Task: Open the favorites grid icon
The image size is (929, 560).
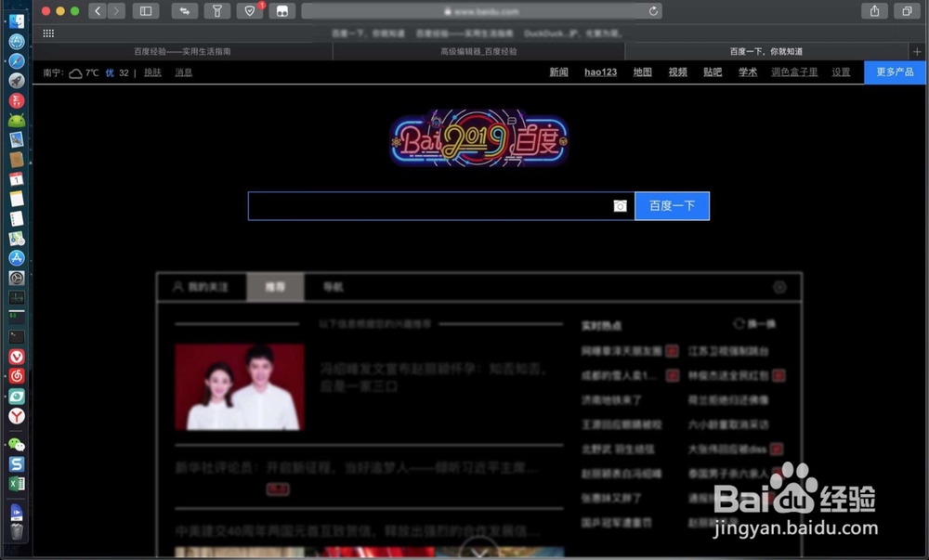Action: 48,33
